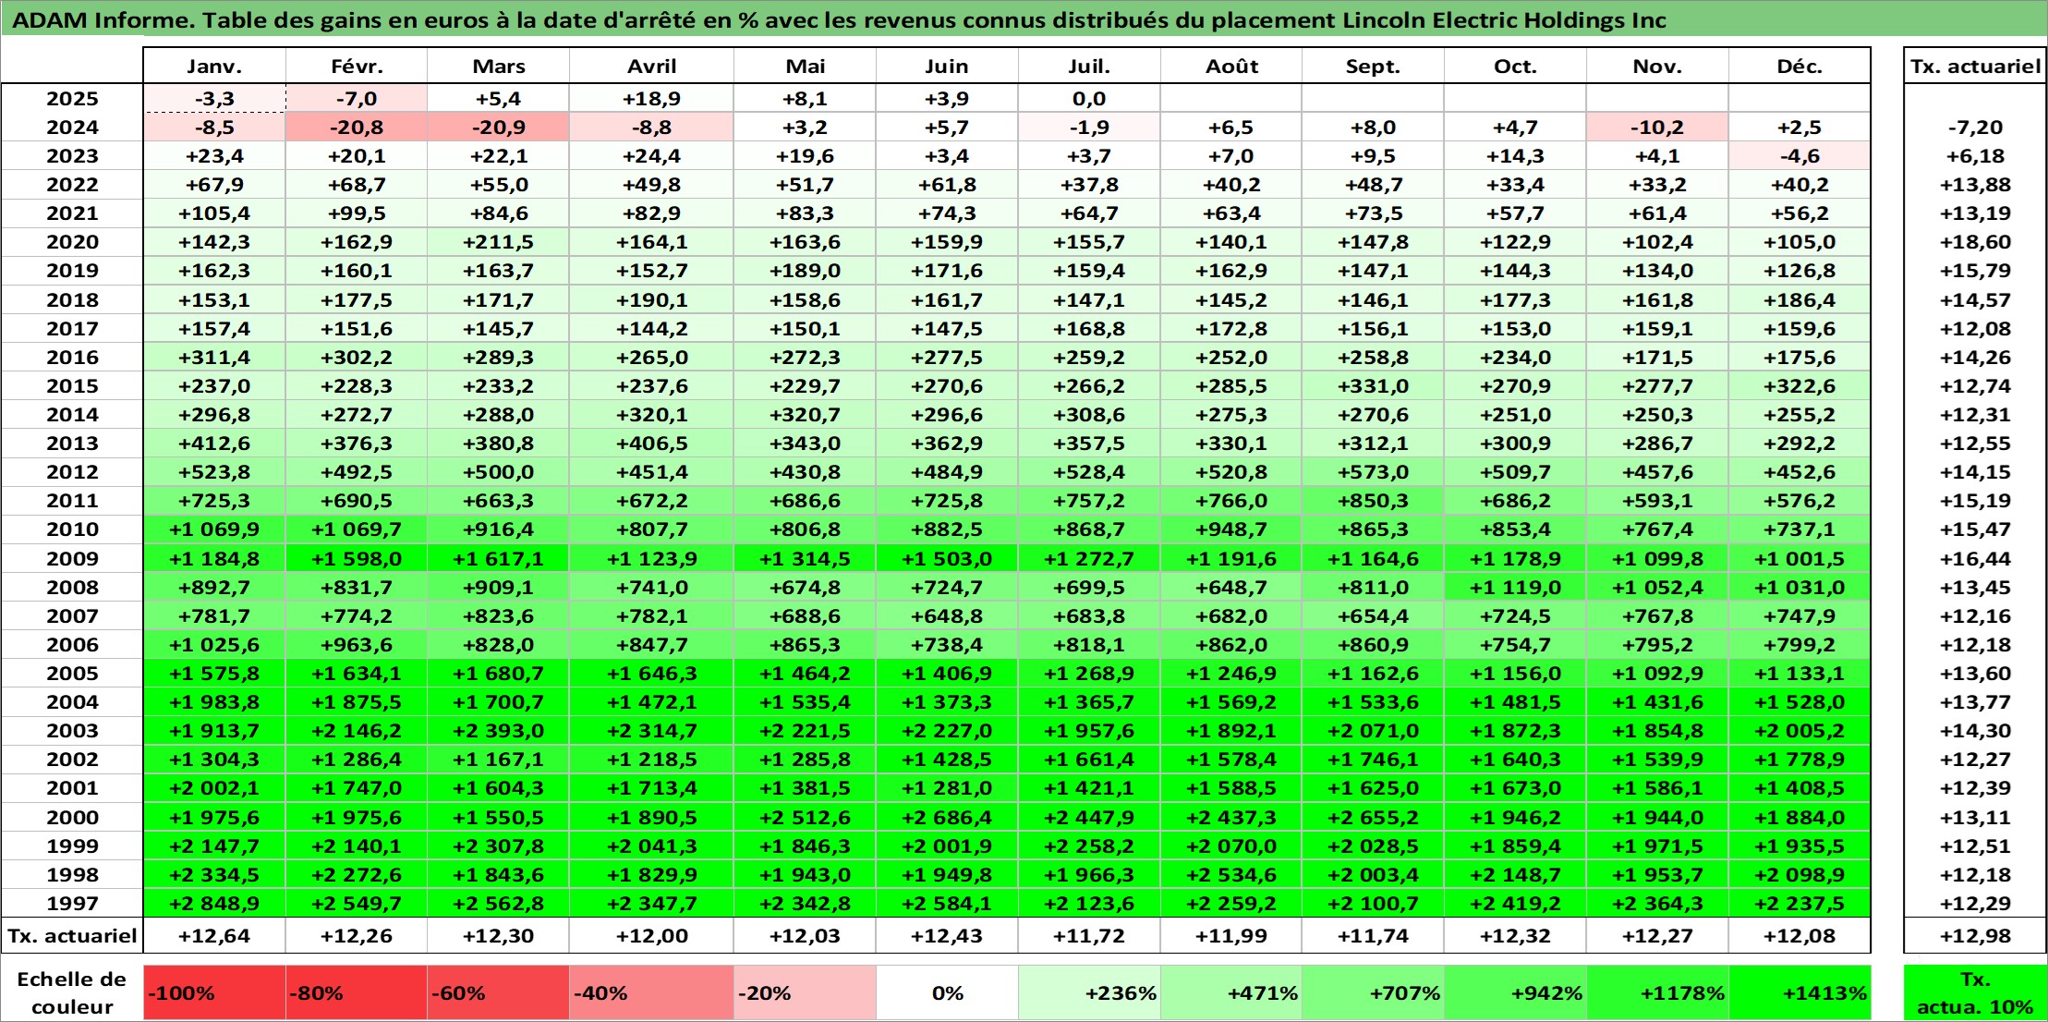Select the +523,8 cell in the 2012 row
The width and height of the screenshot is (2048, 1022).
pos(214,472)
